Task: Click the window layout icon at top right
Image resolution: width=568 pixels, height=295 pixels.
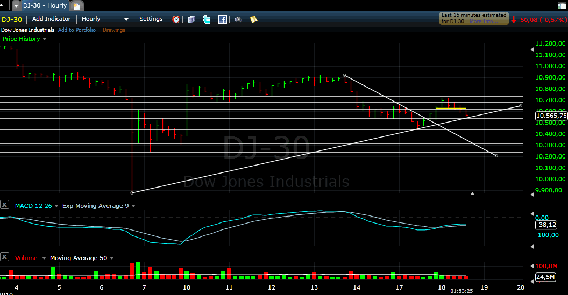Action: [562, 5]
